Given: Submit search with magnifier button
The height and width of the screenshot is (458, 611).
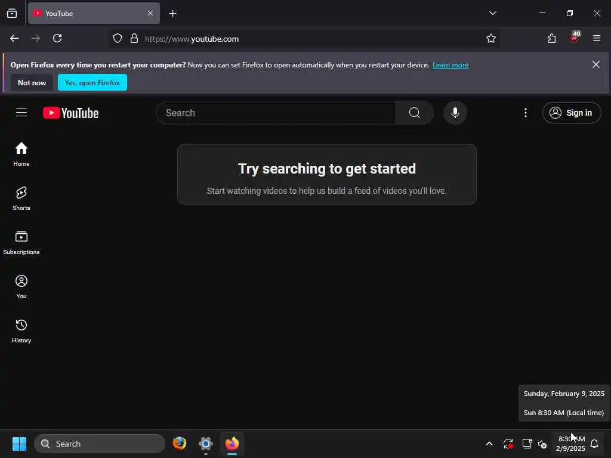Looking at the screenshot, I should point(415,113).
